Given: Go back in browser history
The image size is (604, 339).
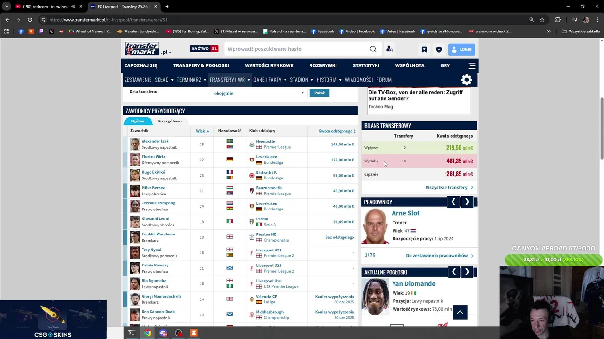Looking at the screenshot, I should coord(7,20).
